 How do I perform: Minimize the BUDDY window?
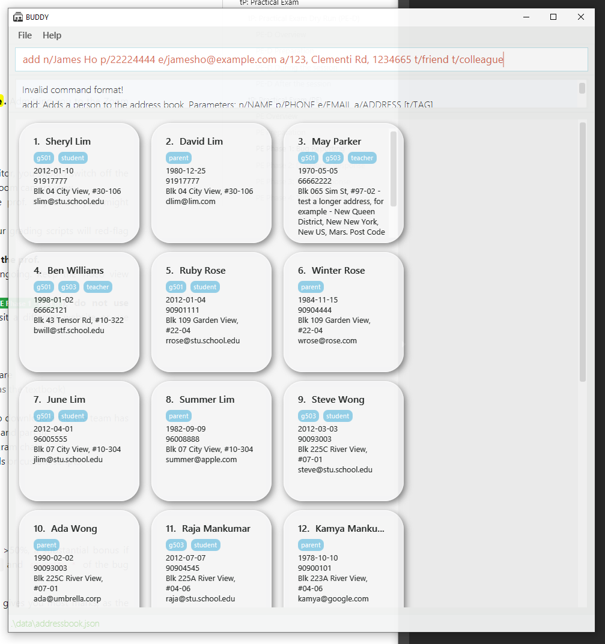point(526,17)
